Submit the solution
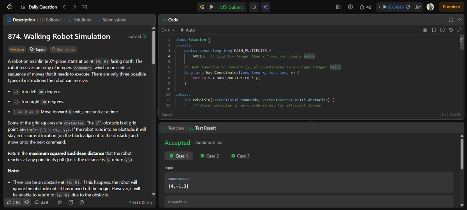467x210 pixels. 232,7
